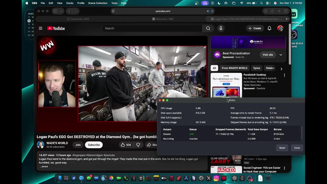Open OBS Tools menu
Image resolution: width=327 pixels, height=184 pixels.
pyautogui.click(x=114, y=3)
